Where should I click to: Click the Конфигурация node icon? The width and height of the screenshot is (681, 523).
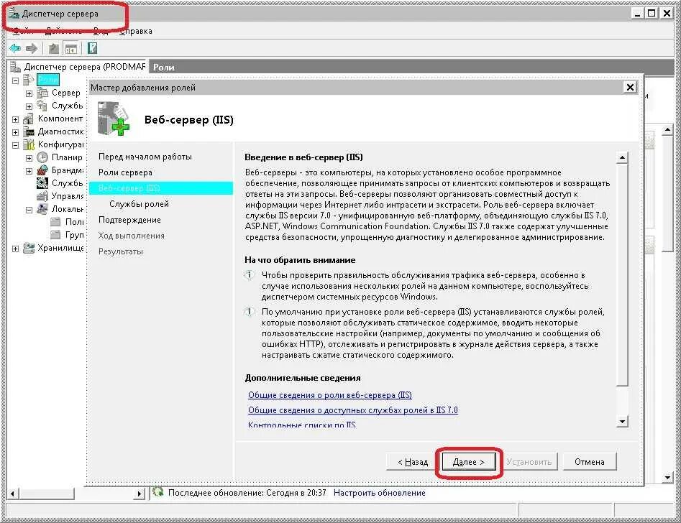coord(29,144)
